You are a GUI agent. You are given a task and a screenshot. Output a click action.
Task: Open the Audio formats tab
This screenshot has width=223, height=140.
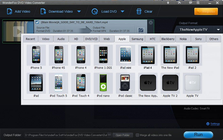(61, 39)
